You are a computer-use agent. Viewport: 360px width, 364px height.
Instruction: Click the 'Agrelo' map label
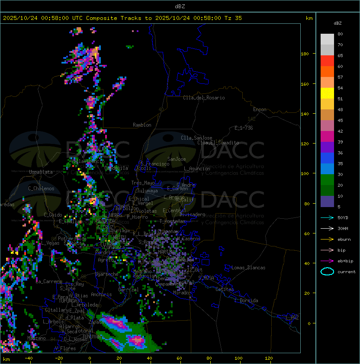106,260
